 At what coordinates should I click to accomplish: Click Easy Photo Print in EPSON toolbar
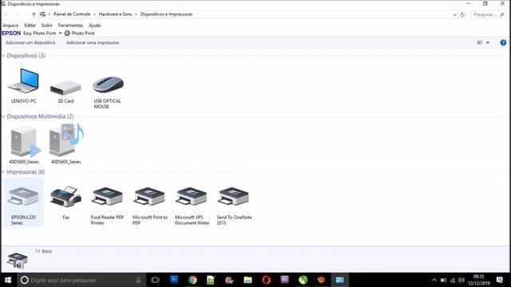click(x=39, y=33)
